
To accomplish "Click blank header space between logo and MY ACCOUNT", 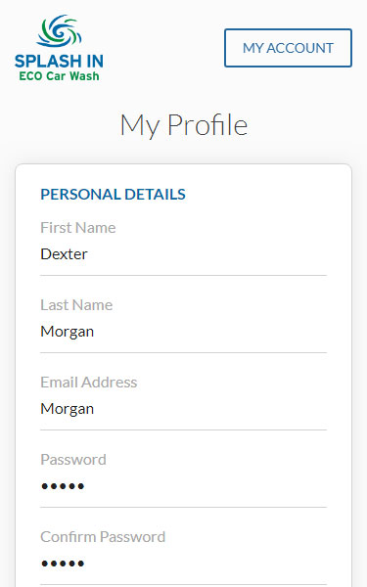I will pos(163,48).
